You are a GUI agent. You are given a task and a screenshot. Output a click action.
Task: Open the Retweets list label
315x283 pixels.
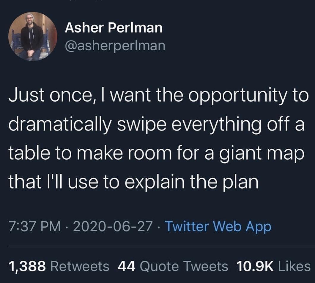(x=79, y=266)
